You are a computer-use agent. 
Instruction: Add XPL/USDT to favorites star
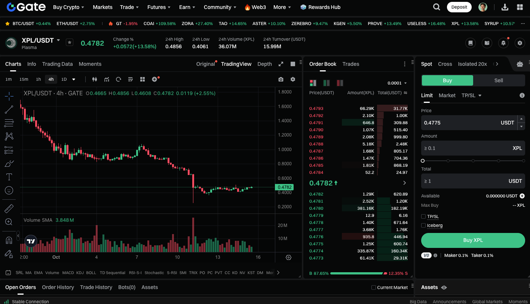click(x=70, y=42)
